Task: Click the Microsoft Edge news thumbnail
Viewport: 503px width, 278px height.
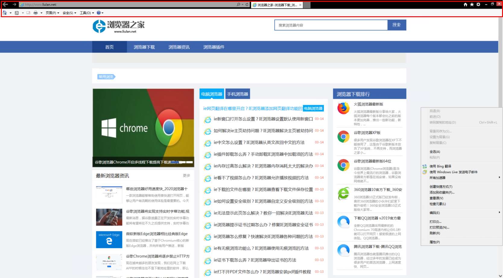Action: [109, 240]
